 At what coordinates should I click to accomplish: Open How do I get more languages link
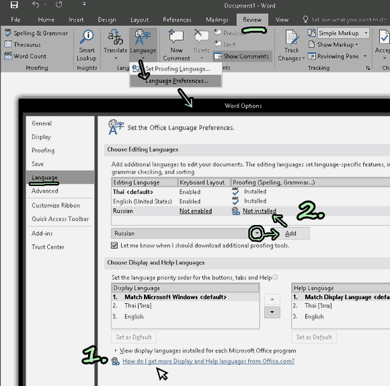(x=208, y=361)
